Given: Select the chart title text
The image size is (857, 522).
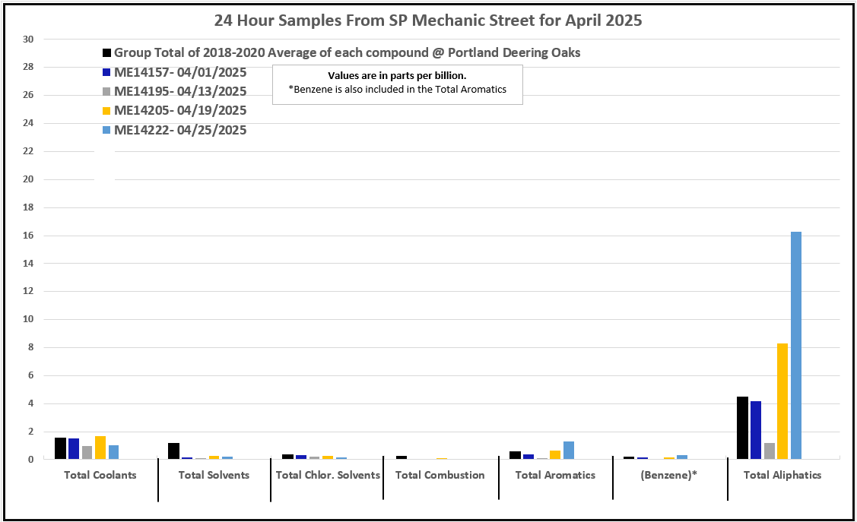Looking at the screenshot, I should 427,21.
